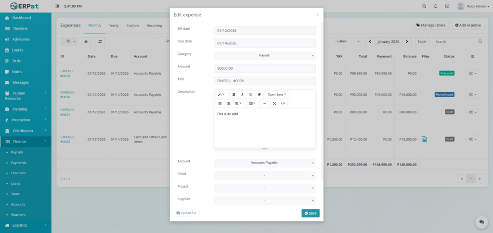Image resolution: width=493 pixels, height=233 pixels.
Task: Open the Supplier dropdown
Action: (x=265, y=201)
